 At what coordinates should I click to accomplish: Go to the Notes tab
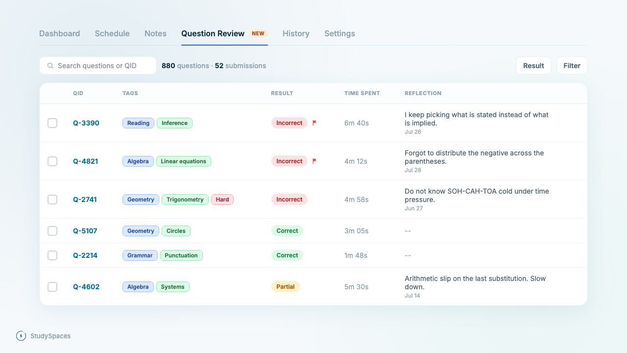coord(155,33)
